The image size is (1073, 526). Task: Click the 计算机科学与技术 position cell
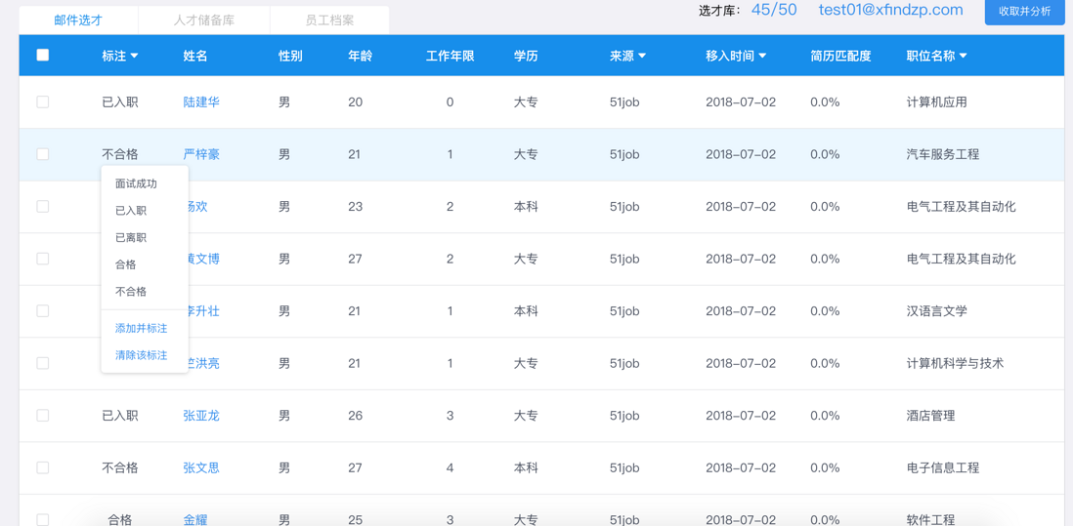[x=955, y=363]
